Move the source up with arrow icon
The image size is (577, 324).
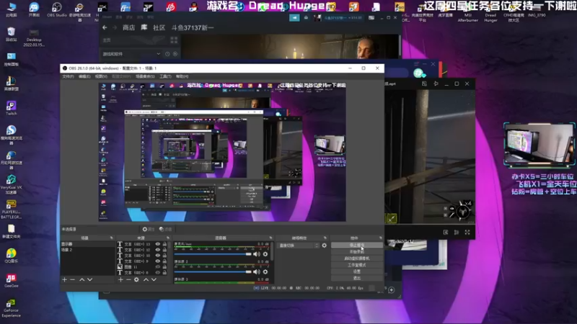click(x=146, y=280)
